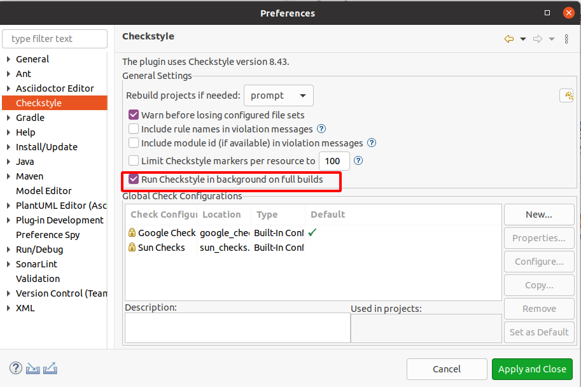
Task: Select the Google Checks configuration row
Action: coord(313,233)
